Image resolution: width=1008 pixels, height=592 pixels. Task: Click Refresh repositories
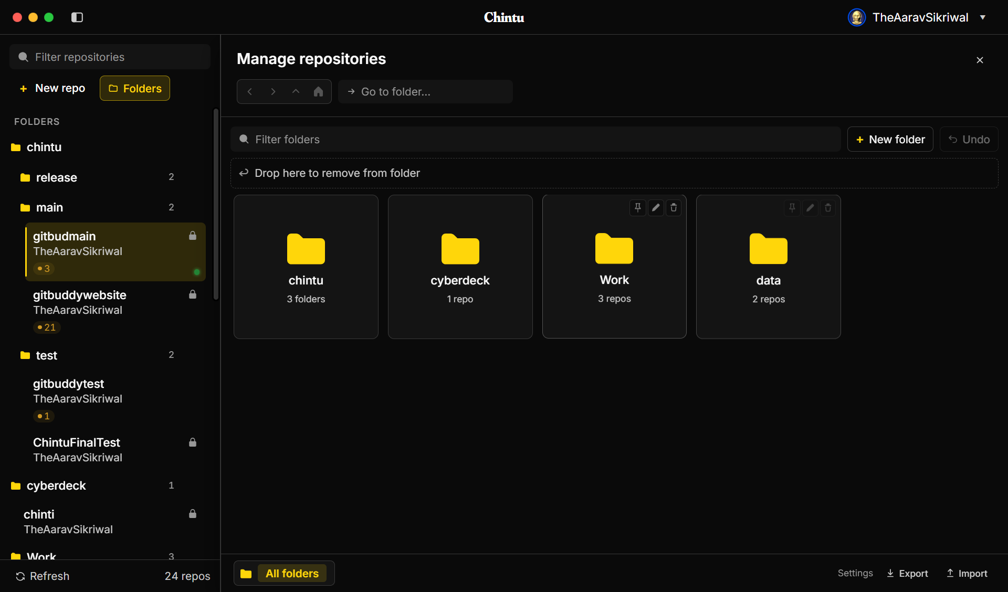(43, 576)
